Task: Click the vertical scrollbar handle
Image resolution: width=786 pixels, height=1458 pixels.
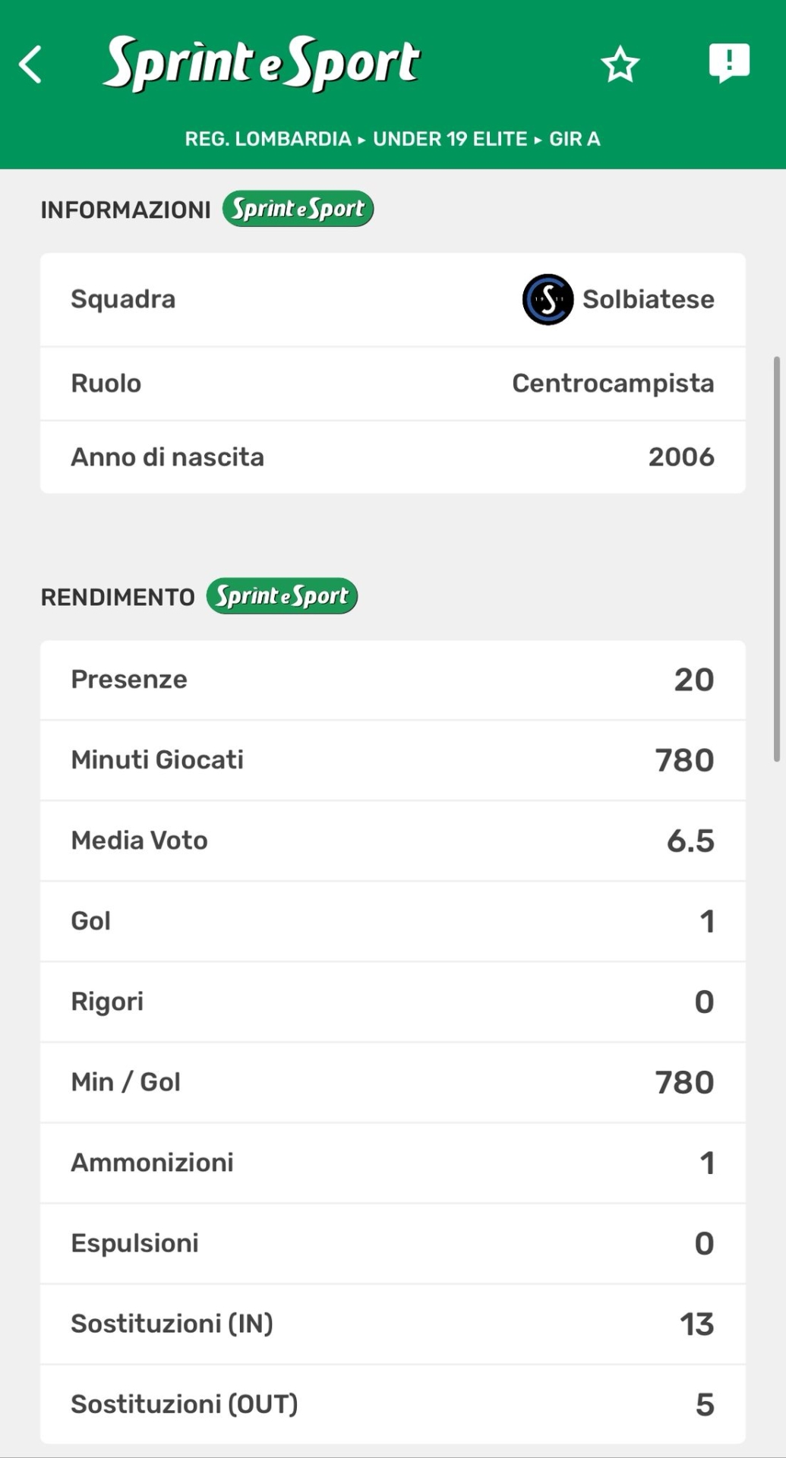Action: coord(776,558)
